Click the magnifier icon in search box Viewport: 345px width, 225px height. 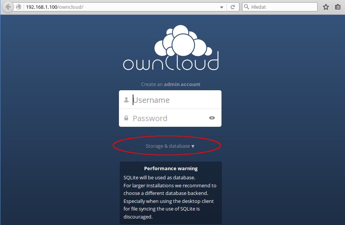point(247,7)
